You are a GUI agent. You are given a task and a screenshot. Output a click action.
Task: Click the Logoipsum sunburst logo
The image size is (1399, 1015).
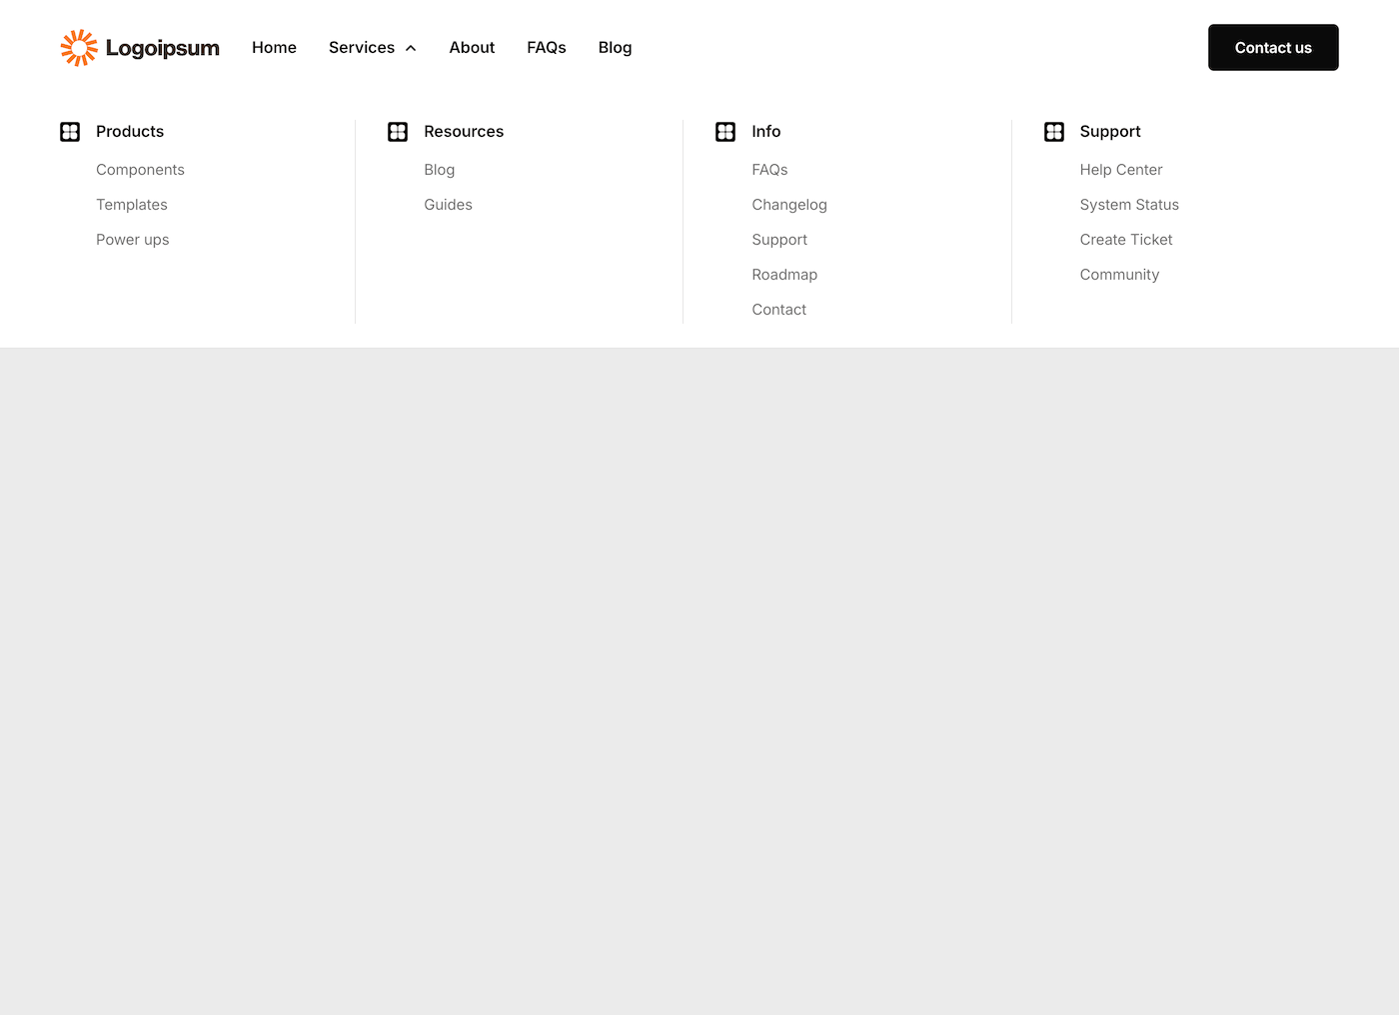79,48
